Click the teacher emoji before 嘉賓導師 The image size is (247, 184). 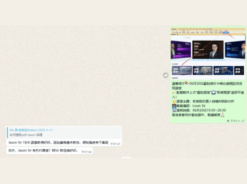pyautogui.click(x=174, y=106)
